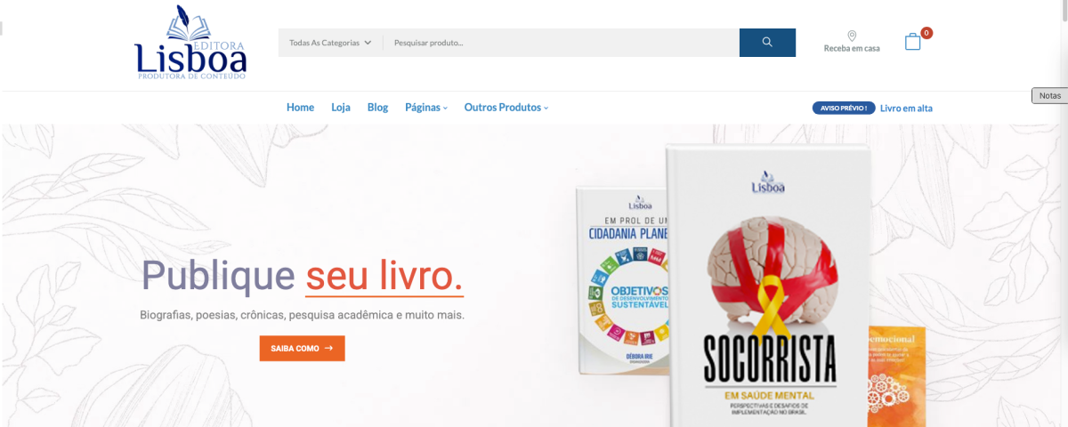Image resolution: width=1068 pixels, height=427 pixels.
Task: Click the Lisboa logo on Socorrista cover
Action: 765,182
